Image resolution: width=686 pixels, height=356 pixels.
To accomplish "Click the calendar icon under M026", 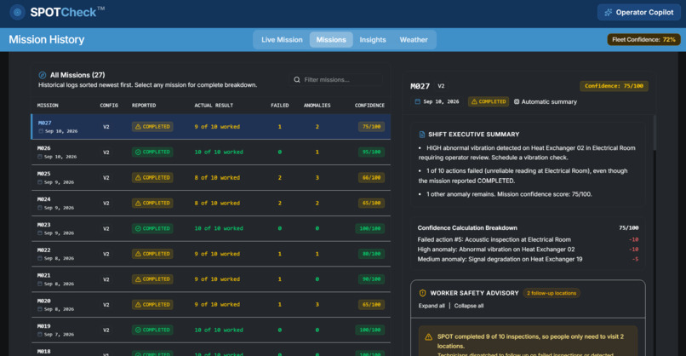I will [x=40, y=157].
